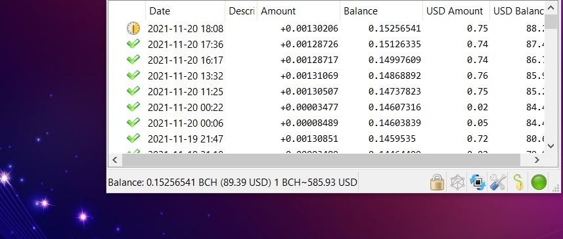563x239 pixels.
Task: Click the Balance column header
Action: [381, 11]
